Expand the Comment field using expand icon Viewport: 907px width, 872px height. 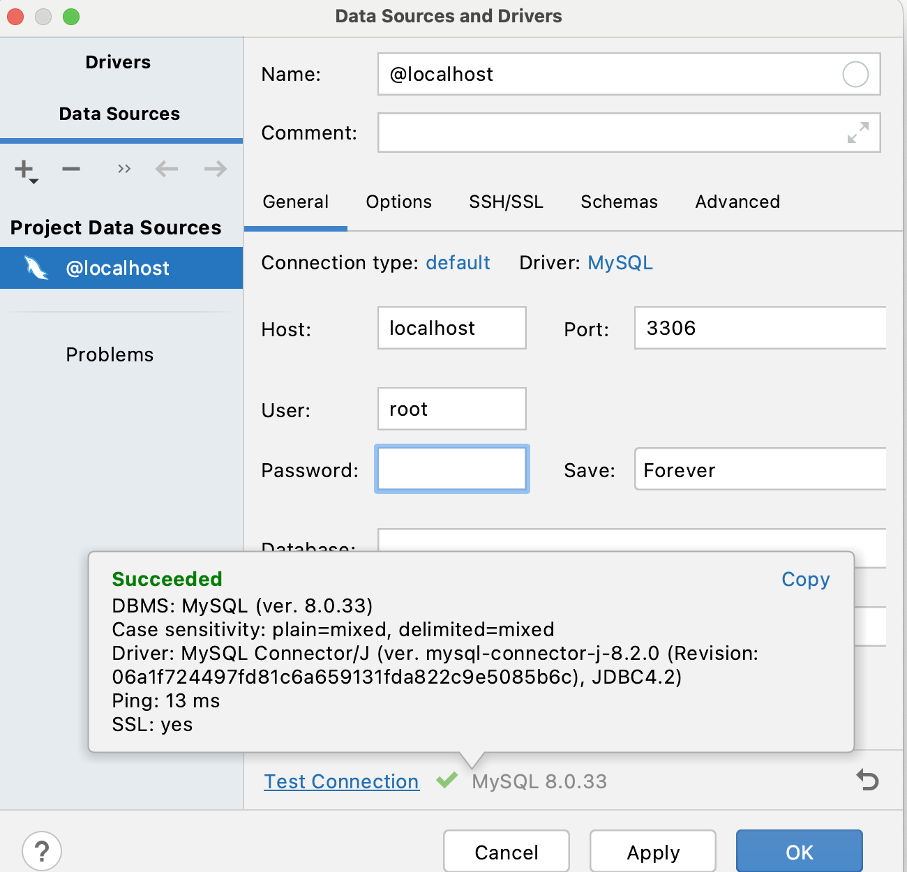(857, 133)
